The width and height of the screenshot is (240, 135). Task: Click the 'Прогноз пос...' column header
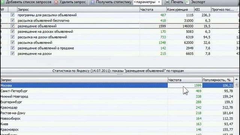click(x=225, y=9)
